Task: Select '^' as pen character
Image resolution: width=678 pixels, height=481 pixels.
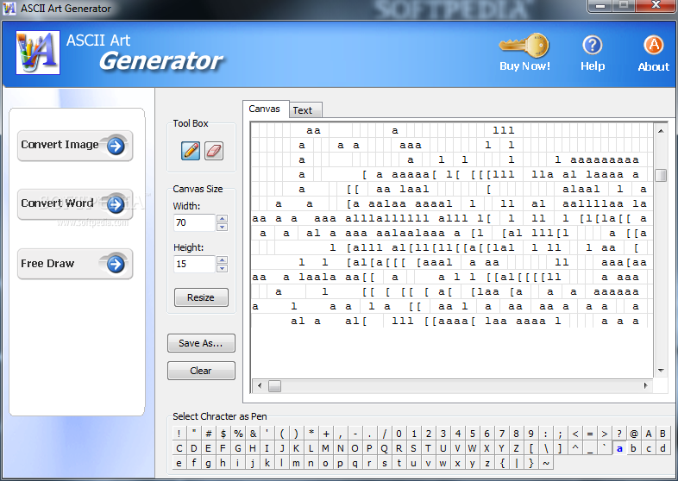Action: click(575, 448)
